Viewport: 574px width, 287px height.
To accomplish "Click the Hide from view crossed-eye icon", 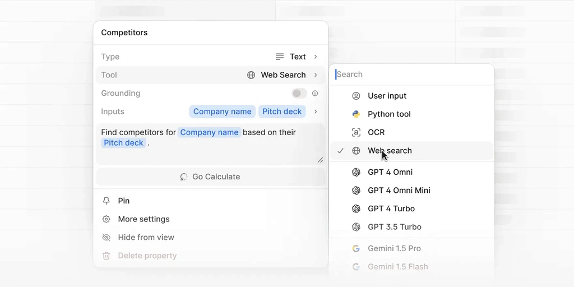I will point(106,237).
